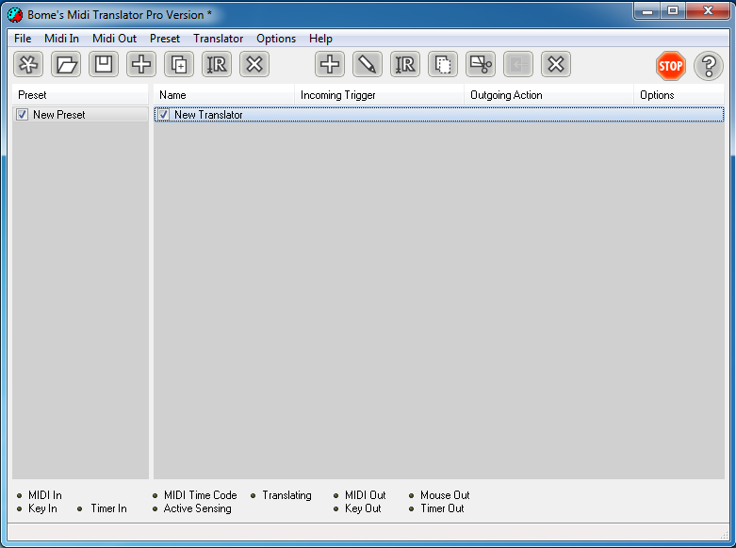Click the Outgoing Action column header

(549, 95)
